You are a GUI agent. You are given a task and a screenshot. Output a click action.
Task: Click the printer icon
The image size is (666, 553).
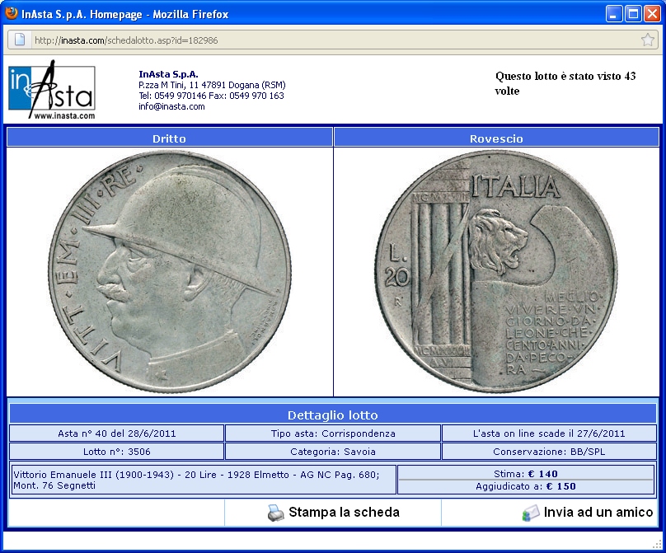click(275, 513)
